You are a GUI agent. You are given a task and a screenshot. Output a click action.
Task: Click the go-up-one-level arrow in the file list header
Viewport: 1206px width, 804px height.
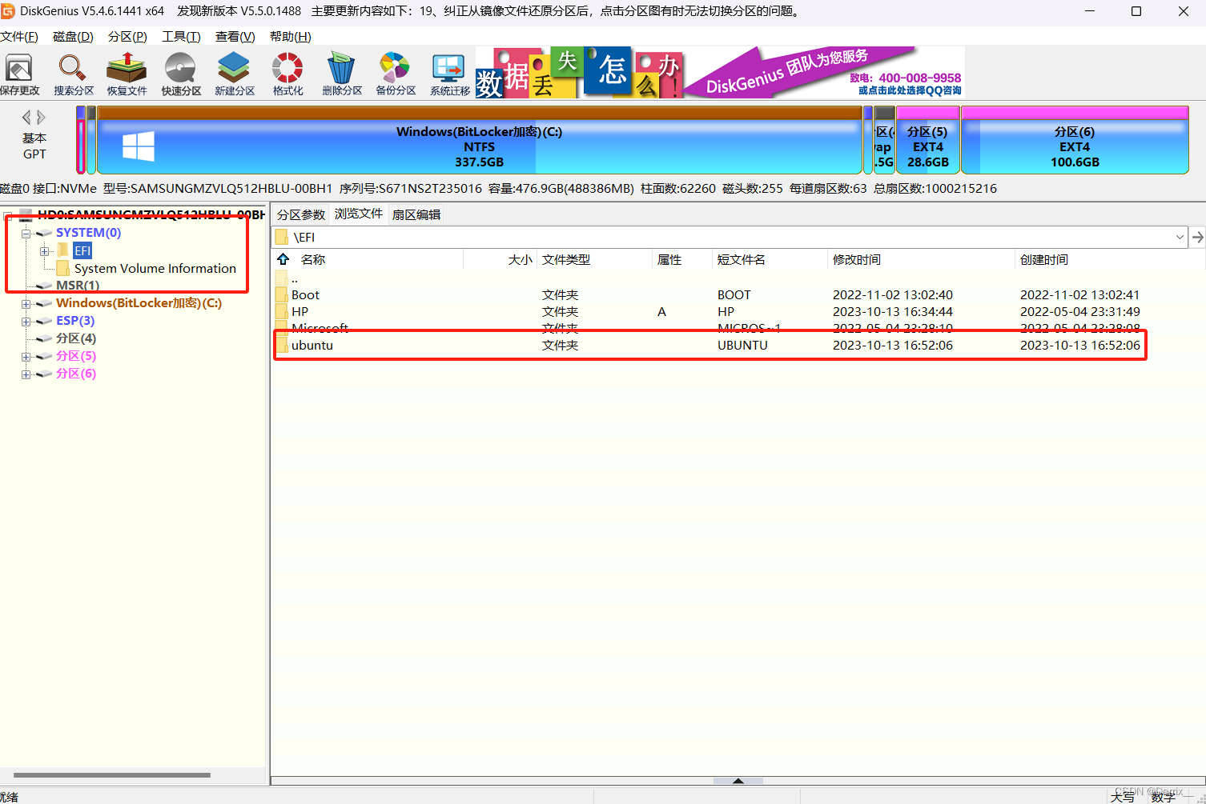point(283,259)
